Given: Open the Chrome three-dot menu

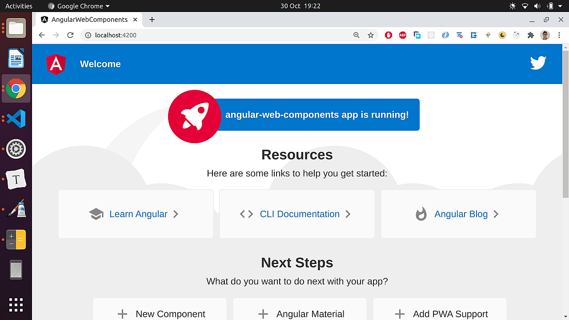Looking at the screenshot, I should coord(559,35).
